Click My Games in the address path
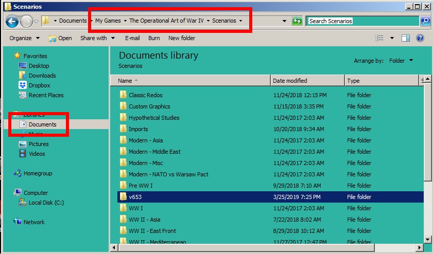Viewport: 433px width, 254px height. (x=108, y=21)
